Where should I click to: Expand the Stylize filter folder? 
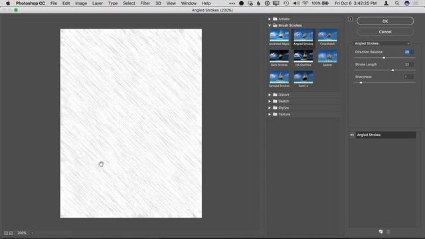pyautogui.click(x=270, y=108)
